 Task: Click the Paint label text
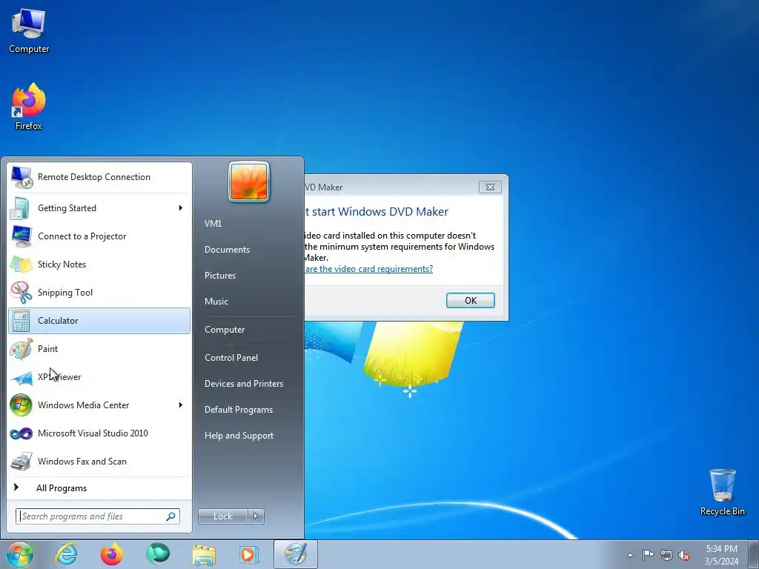pos(48,349)
